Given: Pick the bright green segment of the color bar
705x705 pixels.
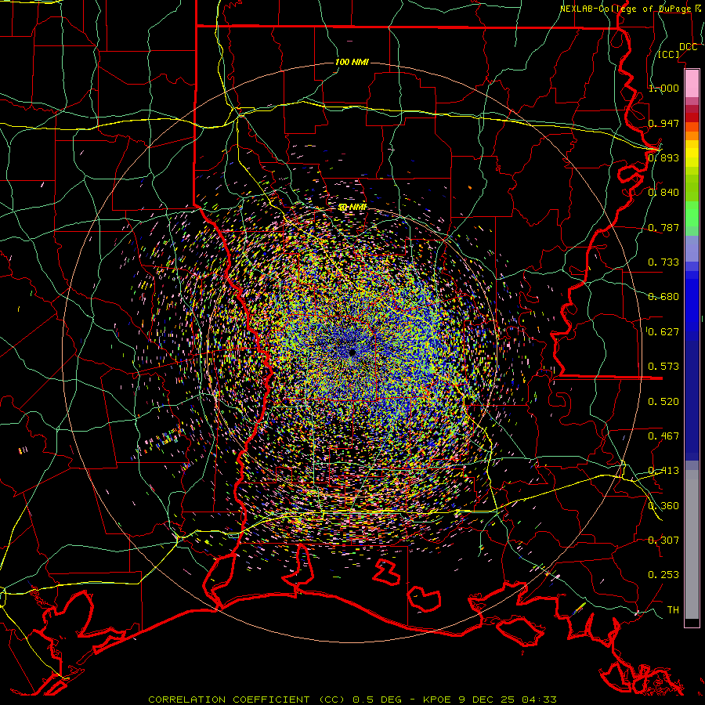Looking at the screenshot, I should point(692,214).
